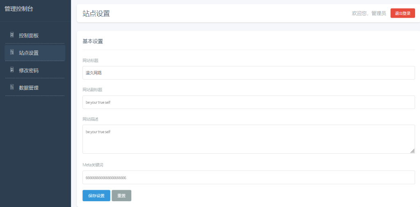This screenshot has height=207, width=420.
Task: Focus the Meta关键词 input field
Action: [x=249, y=177]
